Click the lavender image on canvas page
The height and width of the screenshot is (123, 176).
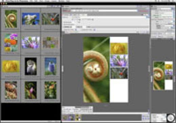coord(119,61)
